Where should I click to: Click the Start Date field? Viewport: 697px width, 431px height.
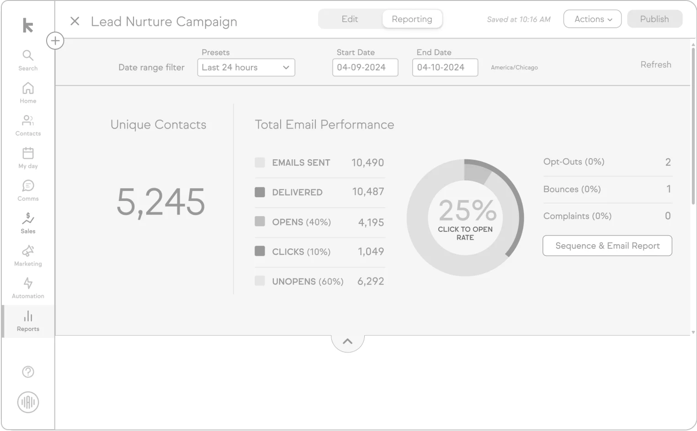[365, 68]
